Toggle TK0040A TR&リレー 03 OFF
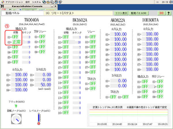The image size is (173, 129). [x=42, y=47]
